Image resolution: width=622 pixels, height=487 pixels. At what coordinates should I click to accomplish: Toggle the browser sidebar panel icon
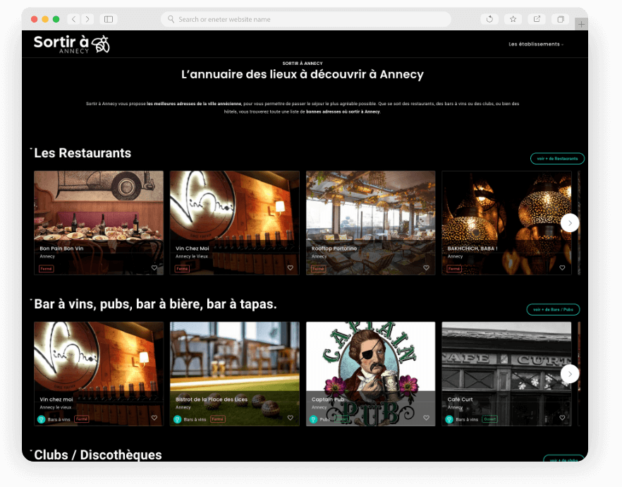109,19
